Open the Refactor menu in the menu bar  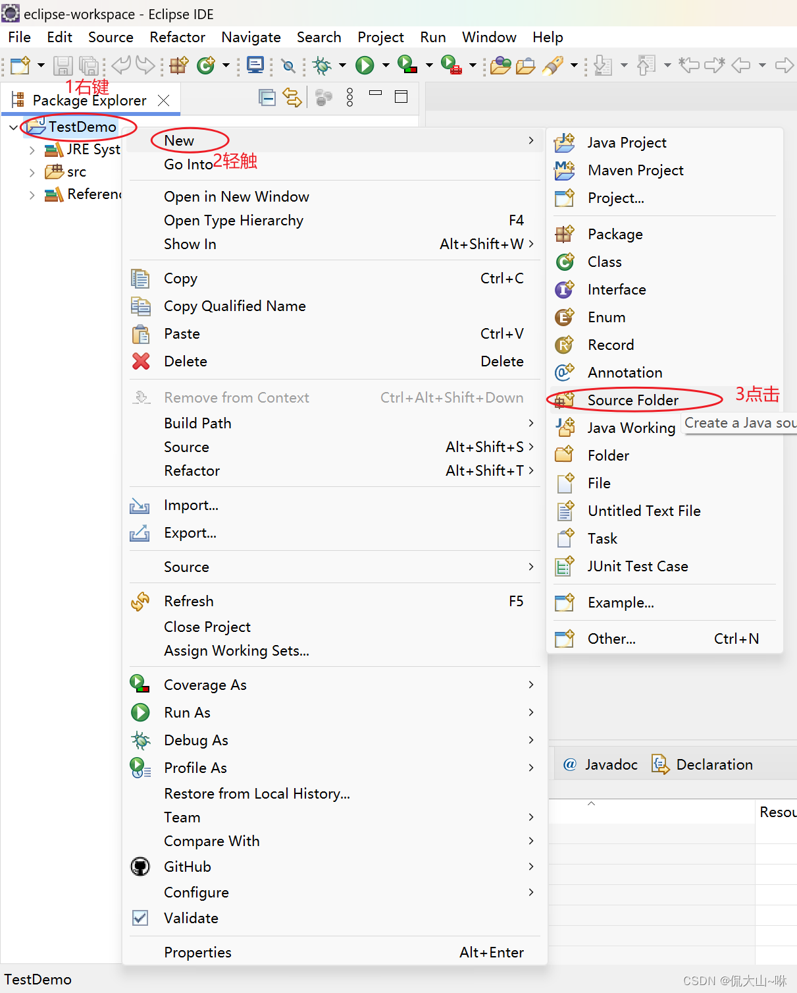[x=177, y=38]
